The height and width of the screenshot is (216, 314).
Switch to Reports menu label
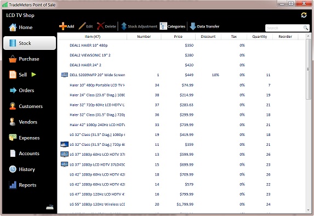(27, 185)
